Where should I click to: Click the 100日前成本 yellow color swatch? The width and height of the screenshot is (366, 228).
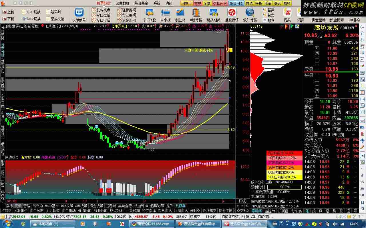[x=284, y=177]
